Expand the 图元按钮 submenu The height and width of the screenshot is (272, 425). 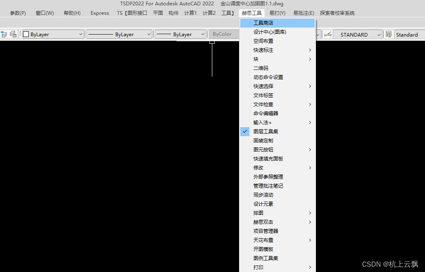click(278, 150)
